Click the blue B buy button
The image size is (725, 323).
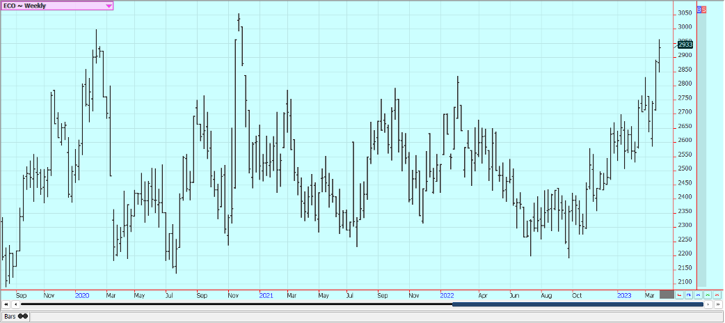click(x=699, y=10)
